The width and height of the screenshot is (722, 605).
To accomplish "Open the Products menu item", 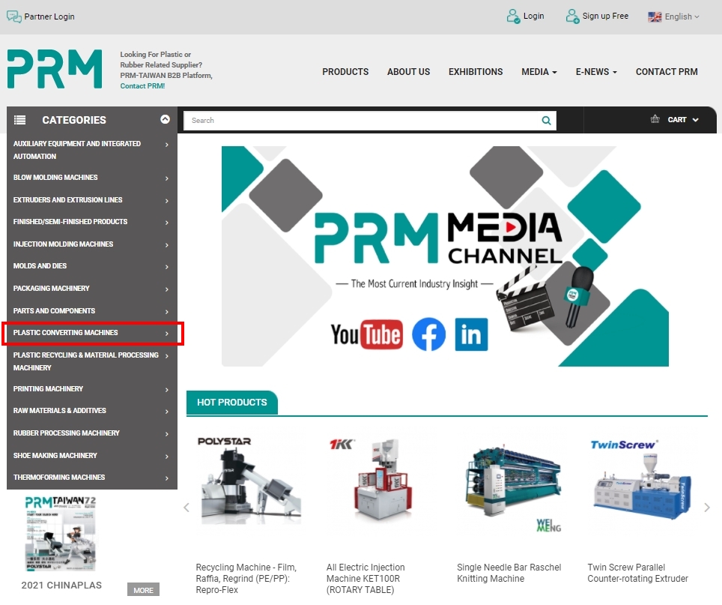I will coord(345,72).
